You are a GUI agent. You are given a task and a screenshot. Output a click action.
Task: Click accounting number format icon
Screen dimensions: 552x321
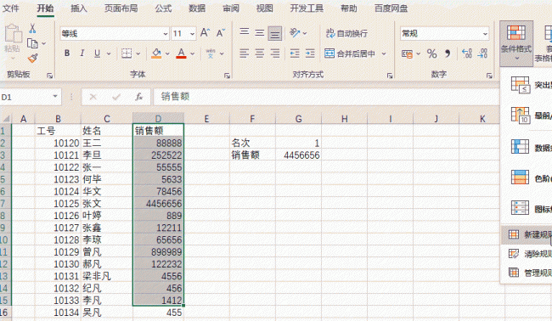407,53
